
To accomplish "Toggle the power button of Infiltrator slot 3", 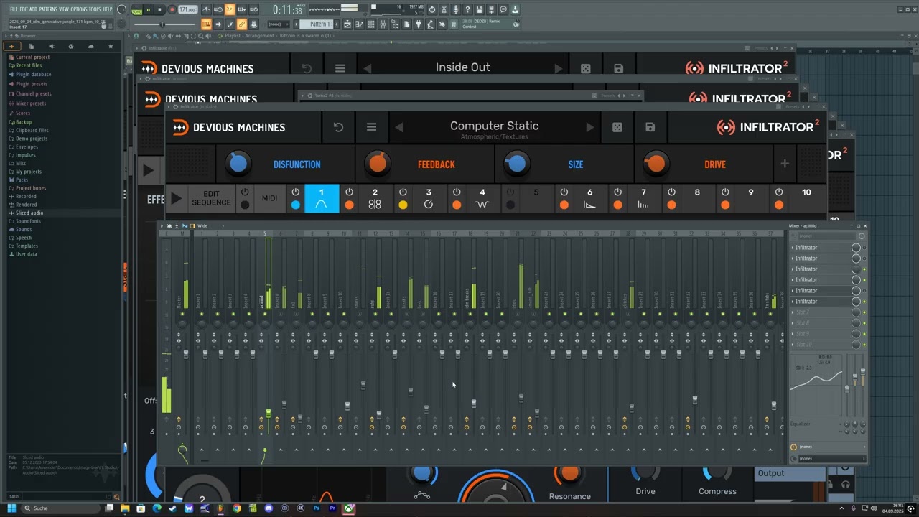I will tap(403, 192).
